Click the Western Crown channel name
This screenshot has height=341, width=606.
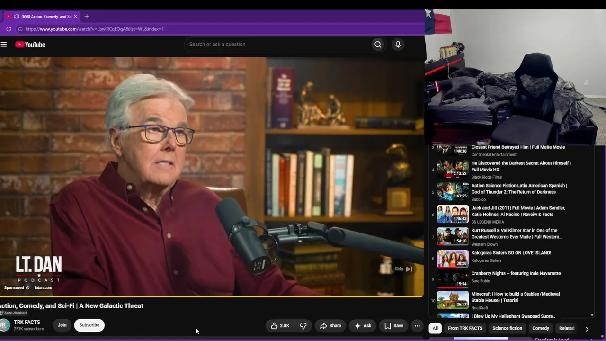click(484, 244)
